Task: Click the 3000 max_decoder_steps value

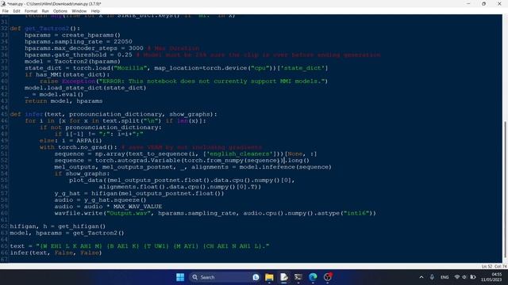Action: (x=136, y=48)
